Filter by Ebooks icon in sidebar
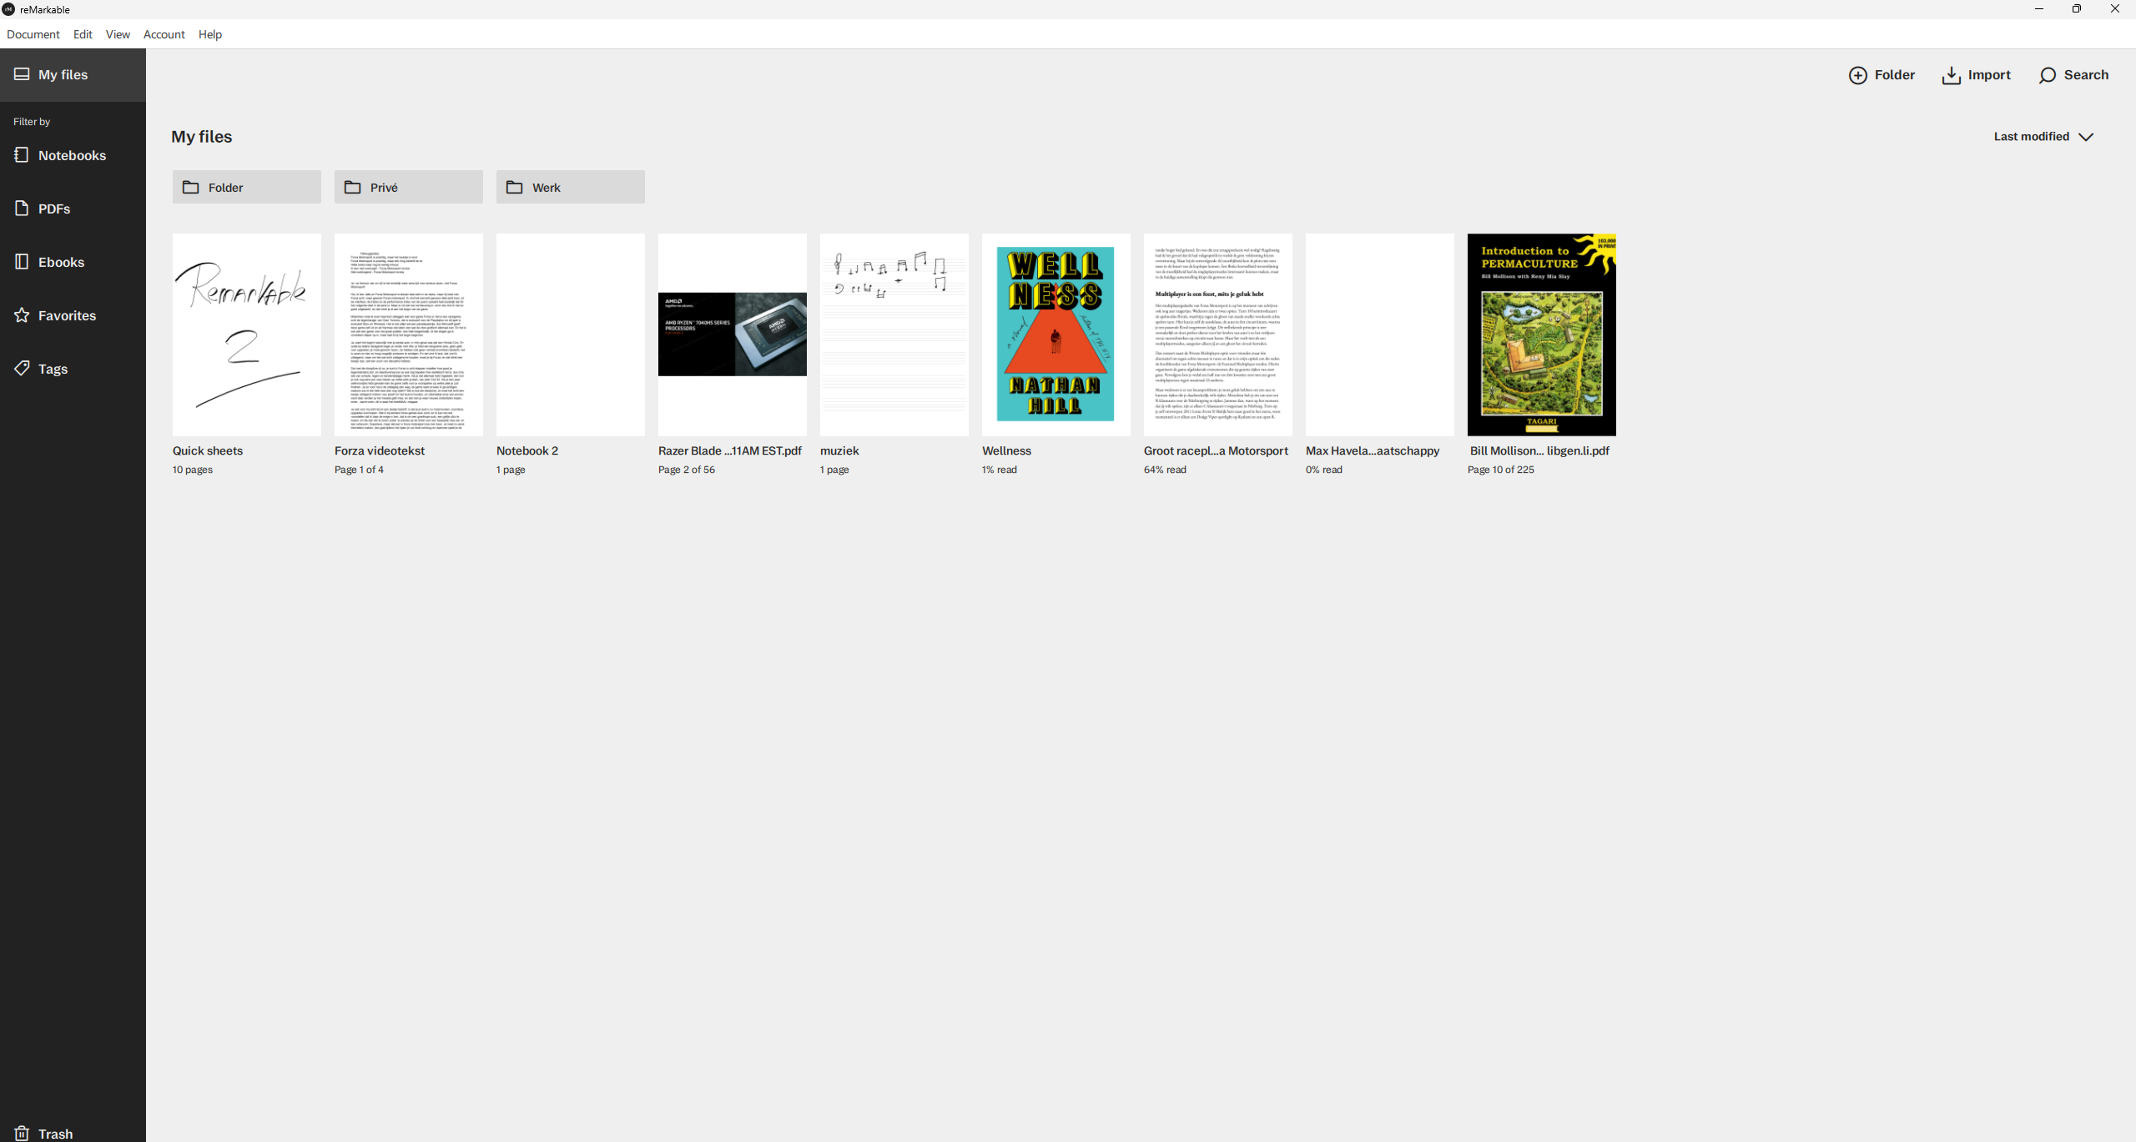Image resolution: width=2136 pixels, height=1142 pixels. [x=22, y=262]
